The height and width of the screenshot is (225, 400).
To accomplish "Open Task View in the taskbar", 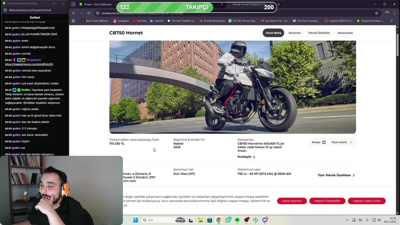I will tap(191, 220).
